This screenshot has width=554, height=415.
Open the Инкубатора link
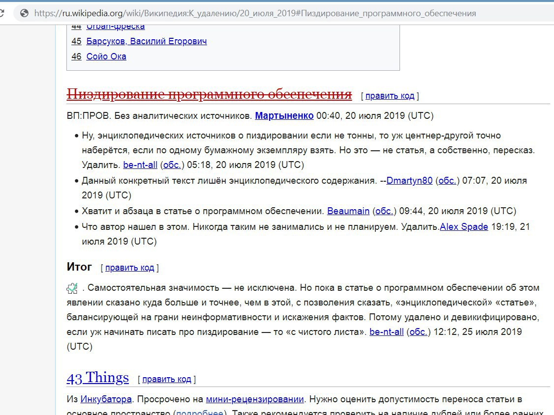point(106,399)
